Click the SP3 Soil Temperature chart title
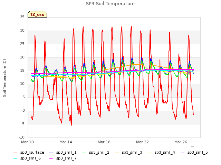 click(x=110, y=4)
